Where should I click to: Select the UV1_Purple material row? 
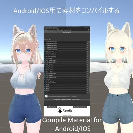point(66,65)
